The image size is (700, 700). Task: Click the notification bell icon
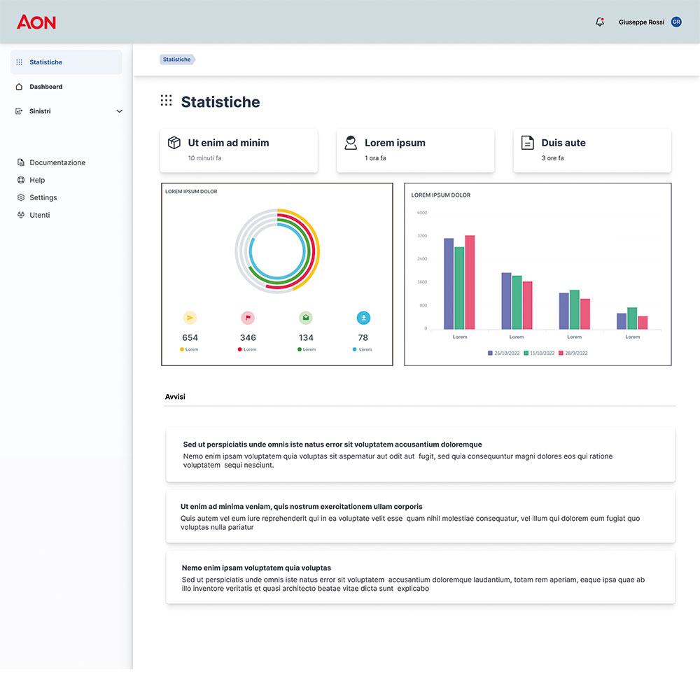(599, 22)
